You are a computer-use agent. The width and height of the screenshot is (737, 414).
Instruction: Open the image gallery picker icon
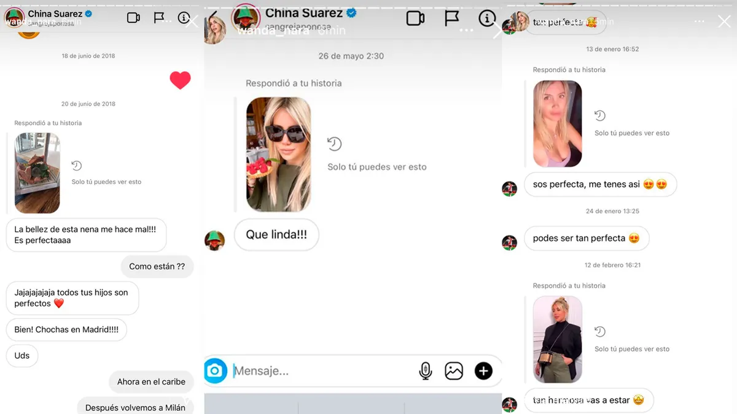(454, 370)
